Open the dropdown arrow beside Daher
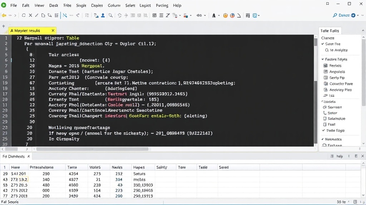This screenshot has height=205, width=366. (358, 16)
